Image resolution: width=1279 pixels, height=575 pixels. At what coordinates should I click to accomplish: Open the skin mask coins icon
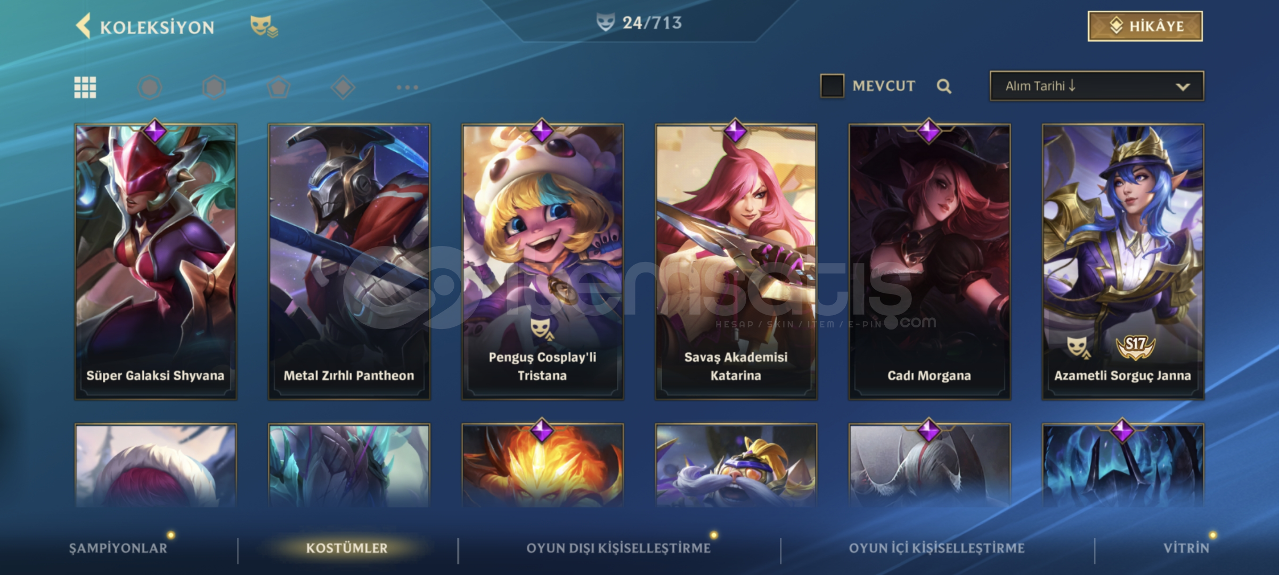coord(264,26)
